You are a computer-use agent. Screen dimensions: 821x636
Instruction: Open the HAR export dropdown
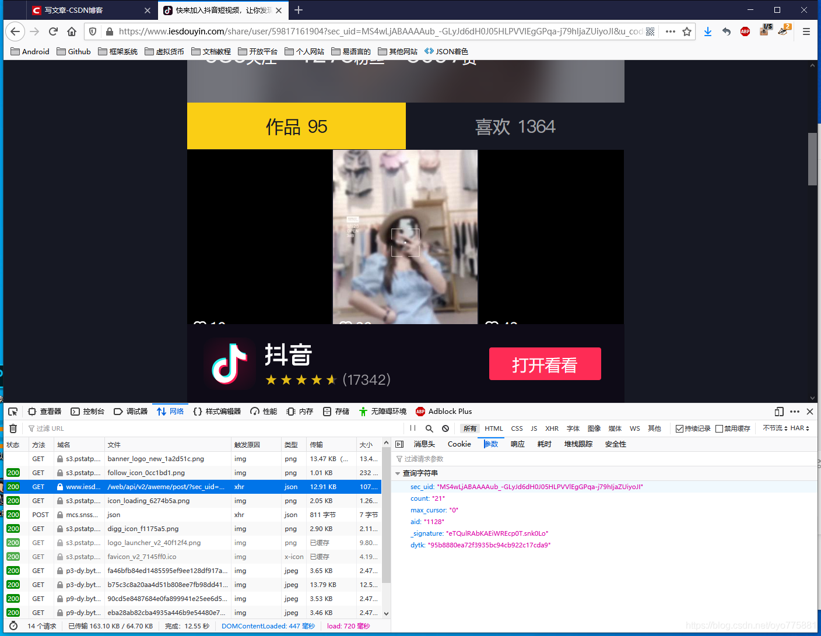pyautogui.click(x=799, y=428)
